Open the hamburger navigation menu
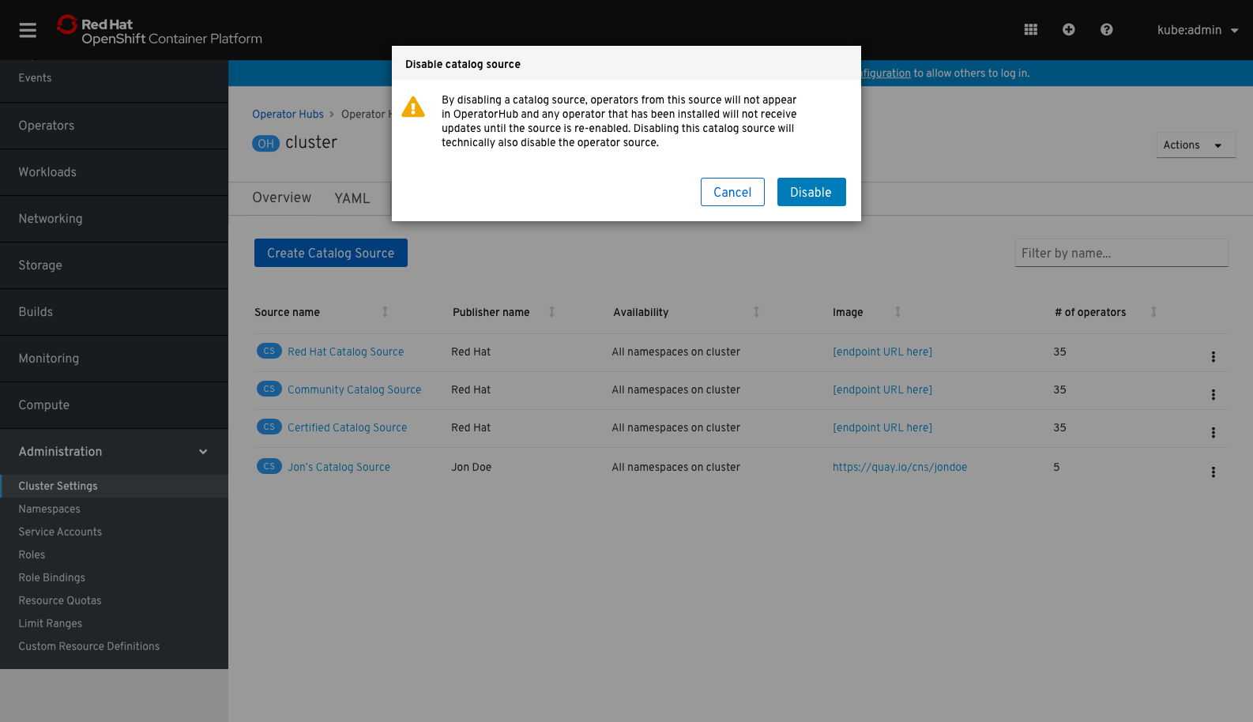The width and height of the screenshot is (1253, 722). tap(28, 30)
